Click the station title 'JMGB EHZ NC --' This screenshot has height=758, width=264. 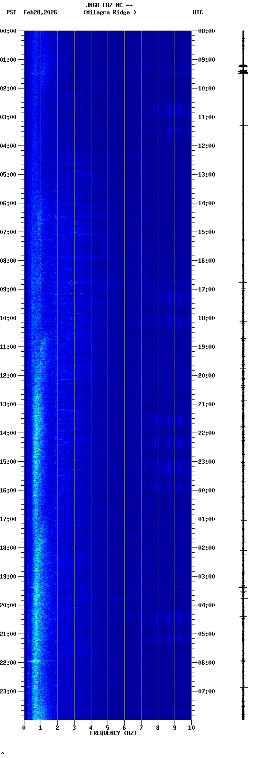109,5
